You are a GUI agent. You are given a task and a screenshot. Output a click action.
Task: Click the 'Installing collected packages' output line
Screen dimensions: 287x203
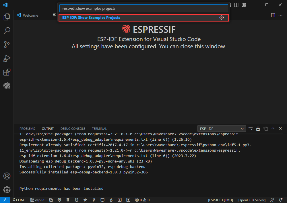pyautogui.click(x=82, y=167)
